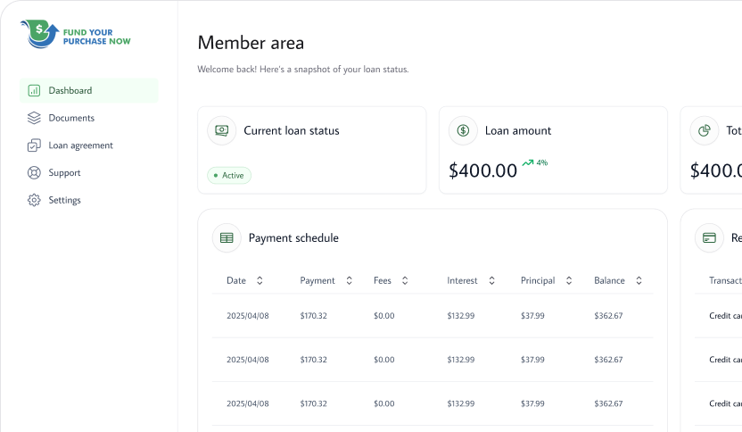Sort the table by Payment column
This screenshot has height=432, width=742.
349,280
